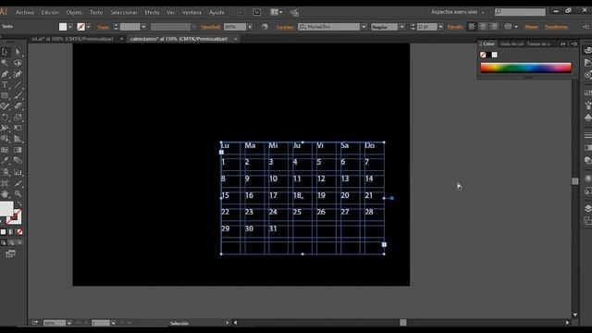The image size is (592, 333).
Task: Switch to the Guía de color panel tab
Action: [512, 43]
